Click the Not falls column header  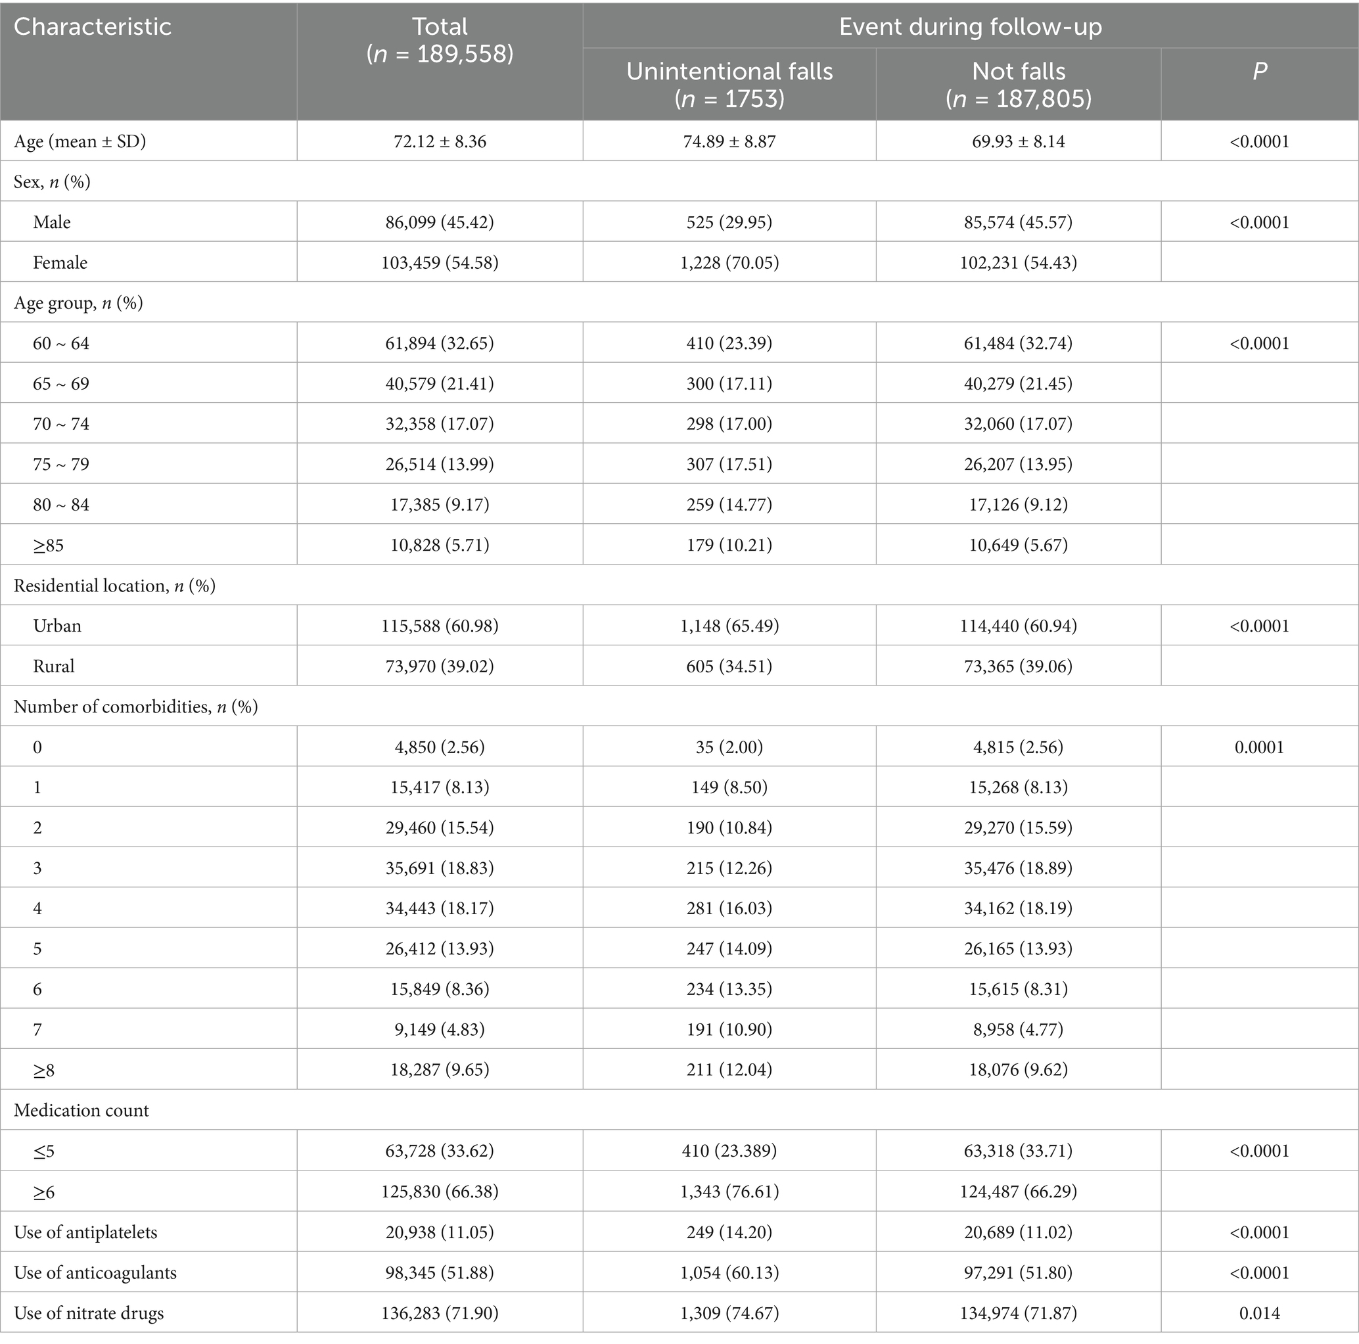(x=1018, y=84)
